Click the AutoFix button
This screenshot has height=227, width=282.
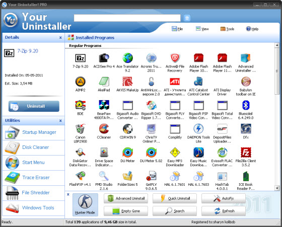pyautogui.click(x=224, y=198)
